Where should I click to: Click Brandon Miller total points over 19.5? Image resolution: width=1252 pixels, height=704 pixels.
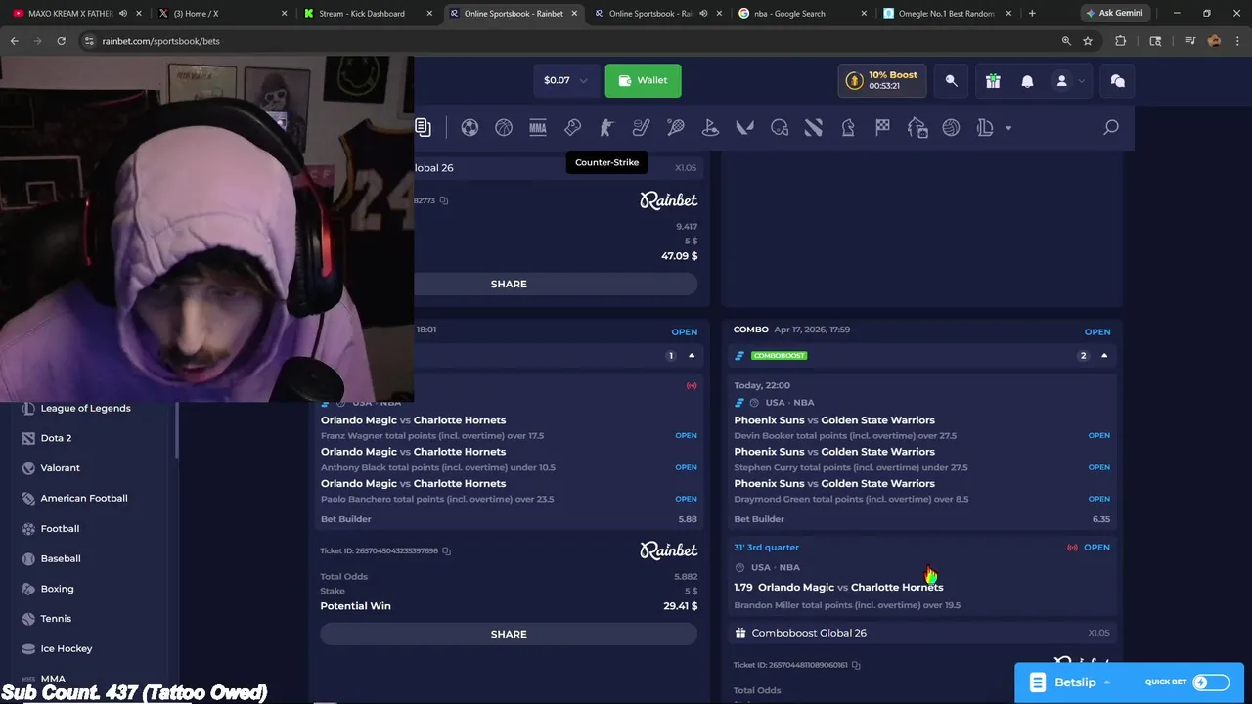tap(847, 605)
